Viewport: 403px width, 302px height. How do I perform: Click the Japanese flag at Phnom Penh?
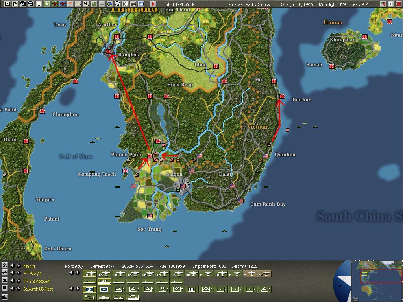[x=150, y=156]
